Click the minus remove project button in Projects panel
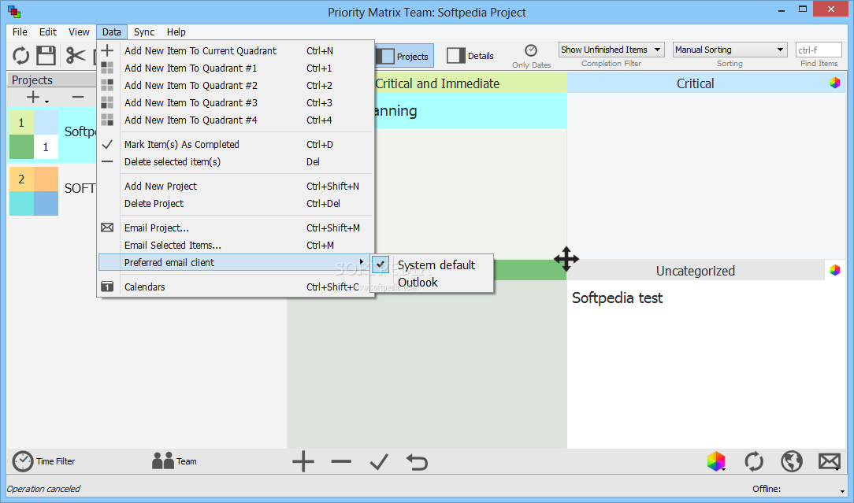 (x=78, y=97)
